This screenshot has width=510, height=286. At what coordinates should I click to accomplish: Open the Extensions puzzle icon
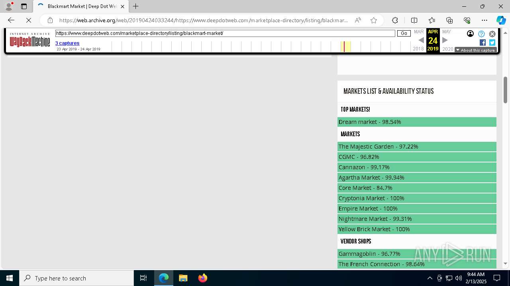pos(395,20)
